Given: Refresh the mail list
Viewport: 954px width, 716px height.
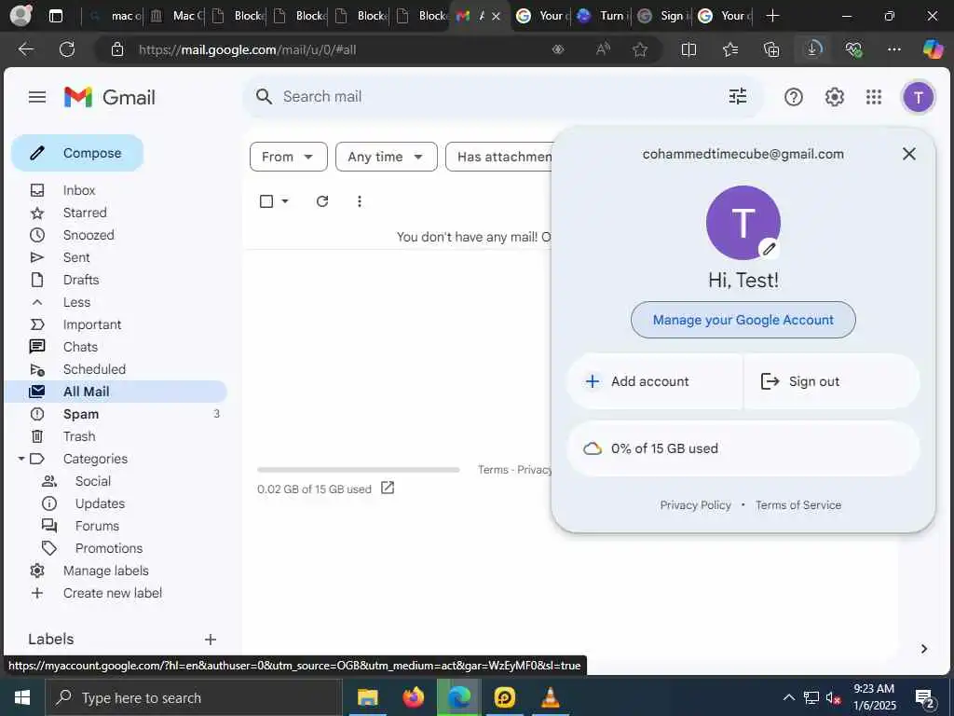Looking at the screenshot, I should pyautogui.click(x=322, y=201).
